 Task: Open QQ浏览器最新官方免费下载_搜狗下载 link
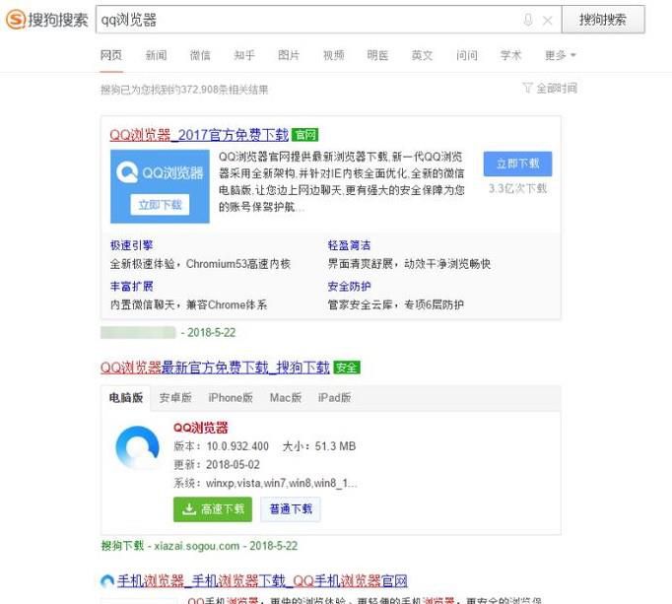tap(215, 368)
